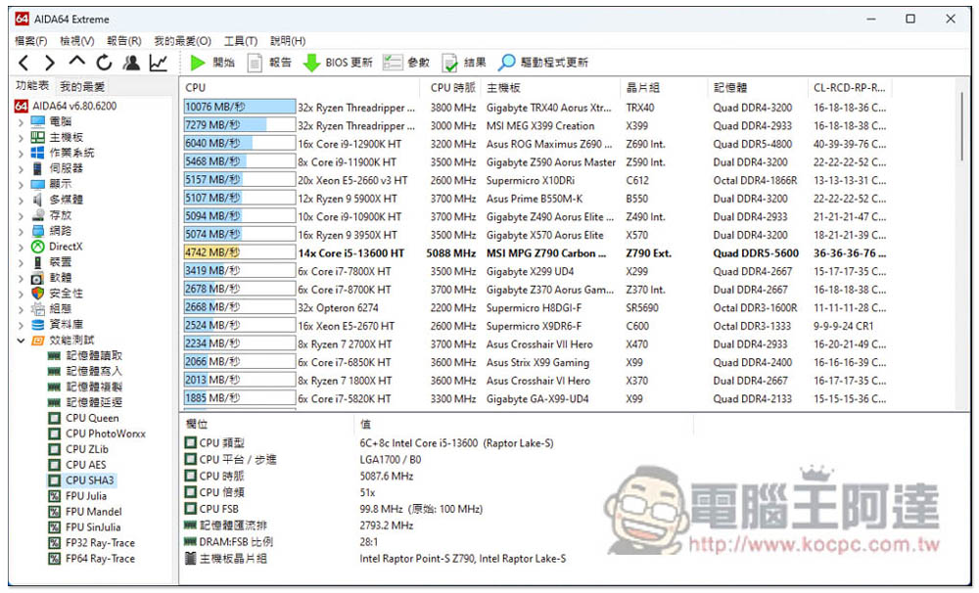Expand the 主機板 tree node

click(21, 137)
